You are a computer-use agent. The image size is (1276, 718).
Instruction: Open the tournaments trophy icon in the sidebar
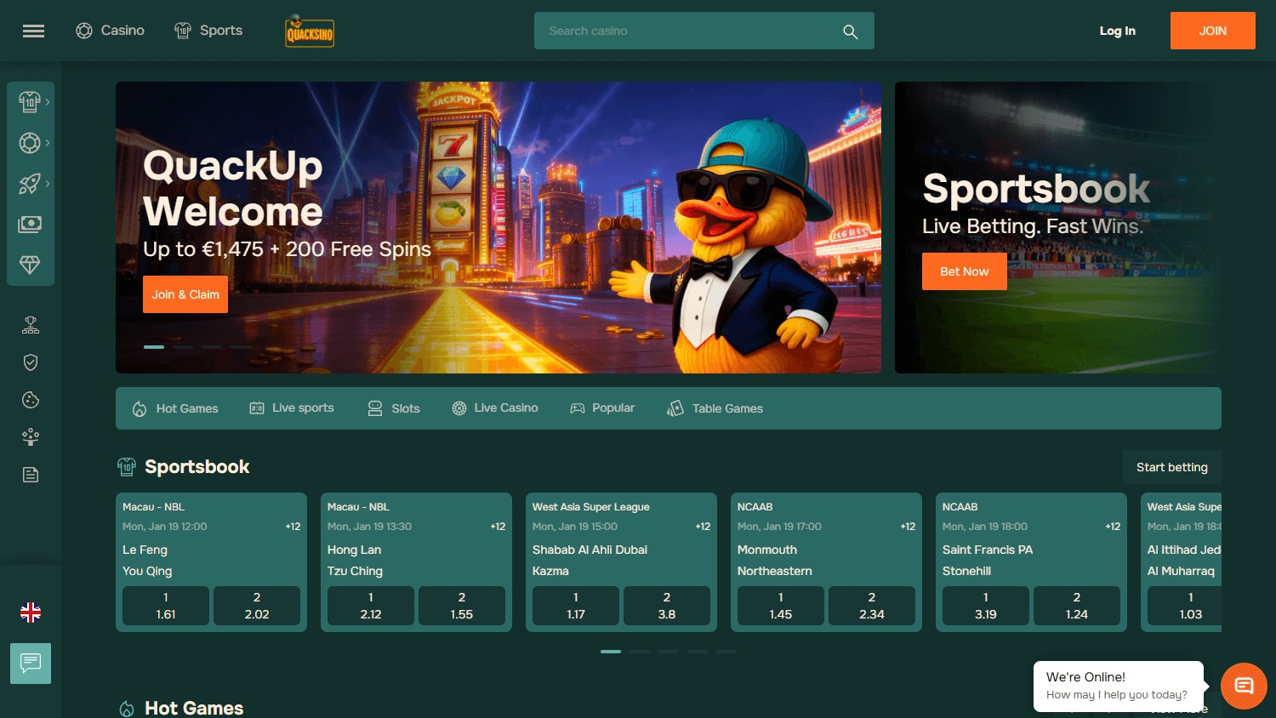(30, 324)
